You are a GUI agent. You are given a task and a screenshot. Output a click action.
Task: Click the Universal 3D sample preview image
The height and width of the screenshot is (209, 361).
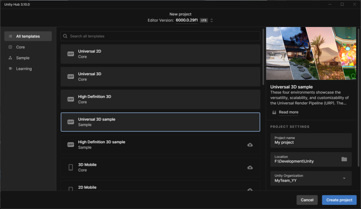pyautogui.click(x=311, y=53)
